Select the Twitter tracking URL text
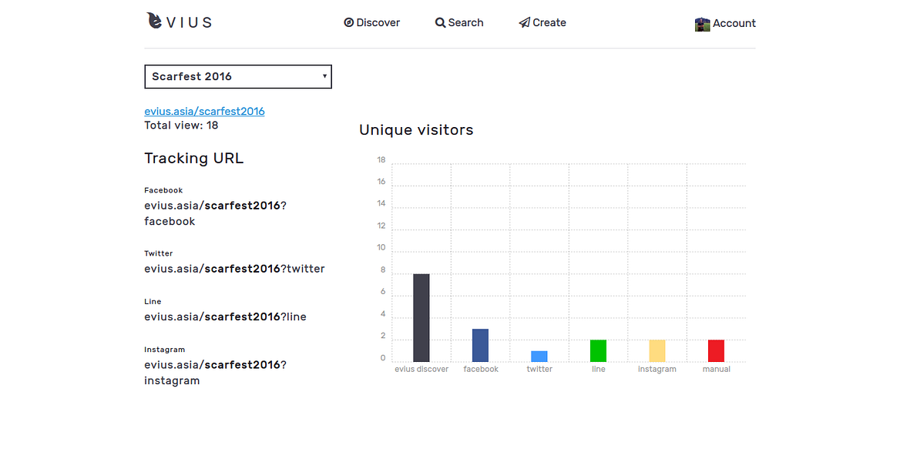 click(x=234, y=269)
